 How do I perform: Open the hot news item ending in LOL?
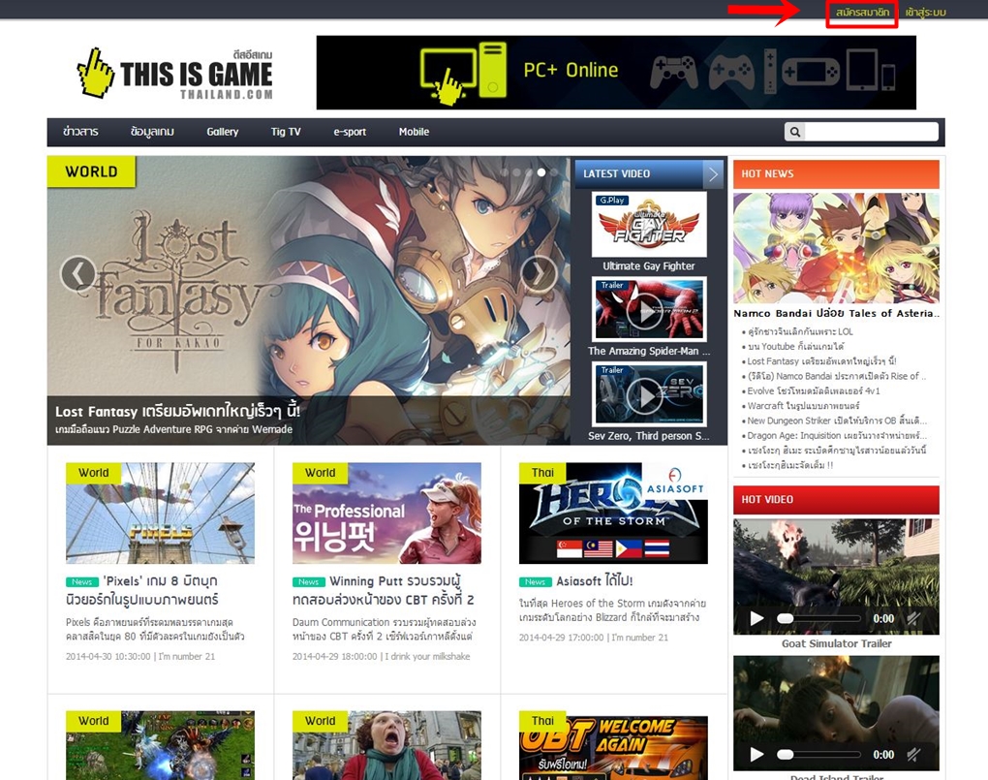(800, 331)
